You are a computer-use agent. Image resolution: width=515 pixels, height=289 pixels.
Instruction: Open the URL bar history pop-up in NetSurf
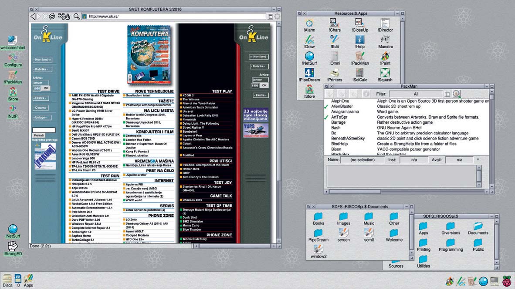pyautogui.click(x=270, y=17)
